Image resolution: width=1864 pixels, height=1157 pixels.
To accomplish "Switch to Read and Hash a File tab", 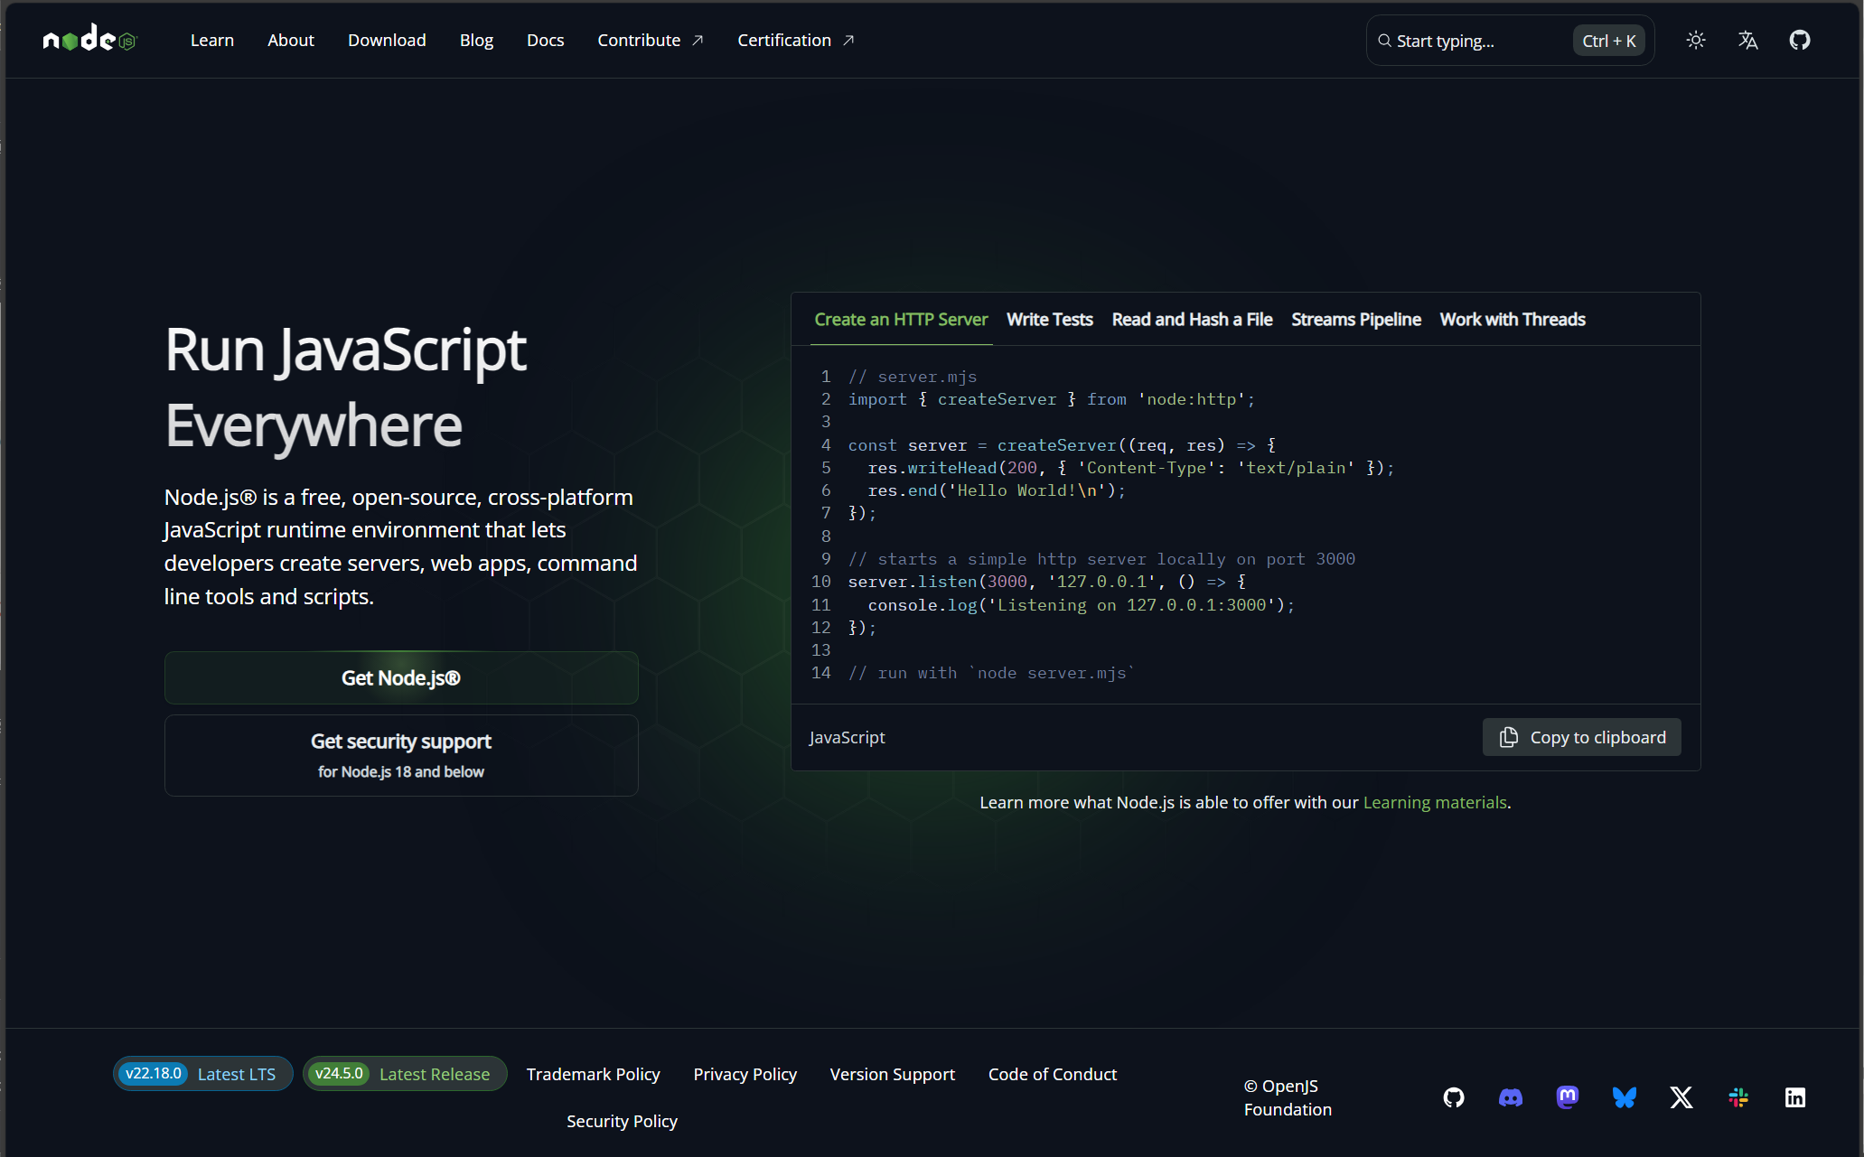I will [x=1192, y=320].
